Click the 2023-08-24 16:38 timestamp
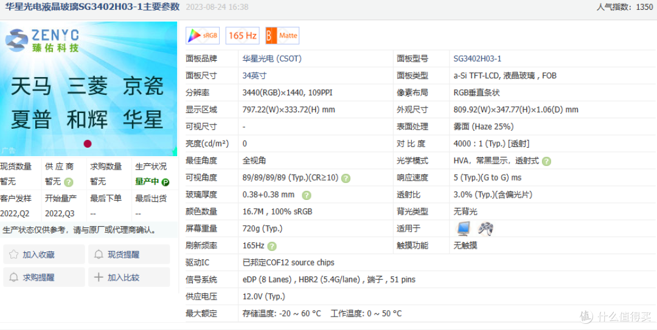Viewport: 657px width, 330px height. (x=217, y=7)
